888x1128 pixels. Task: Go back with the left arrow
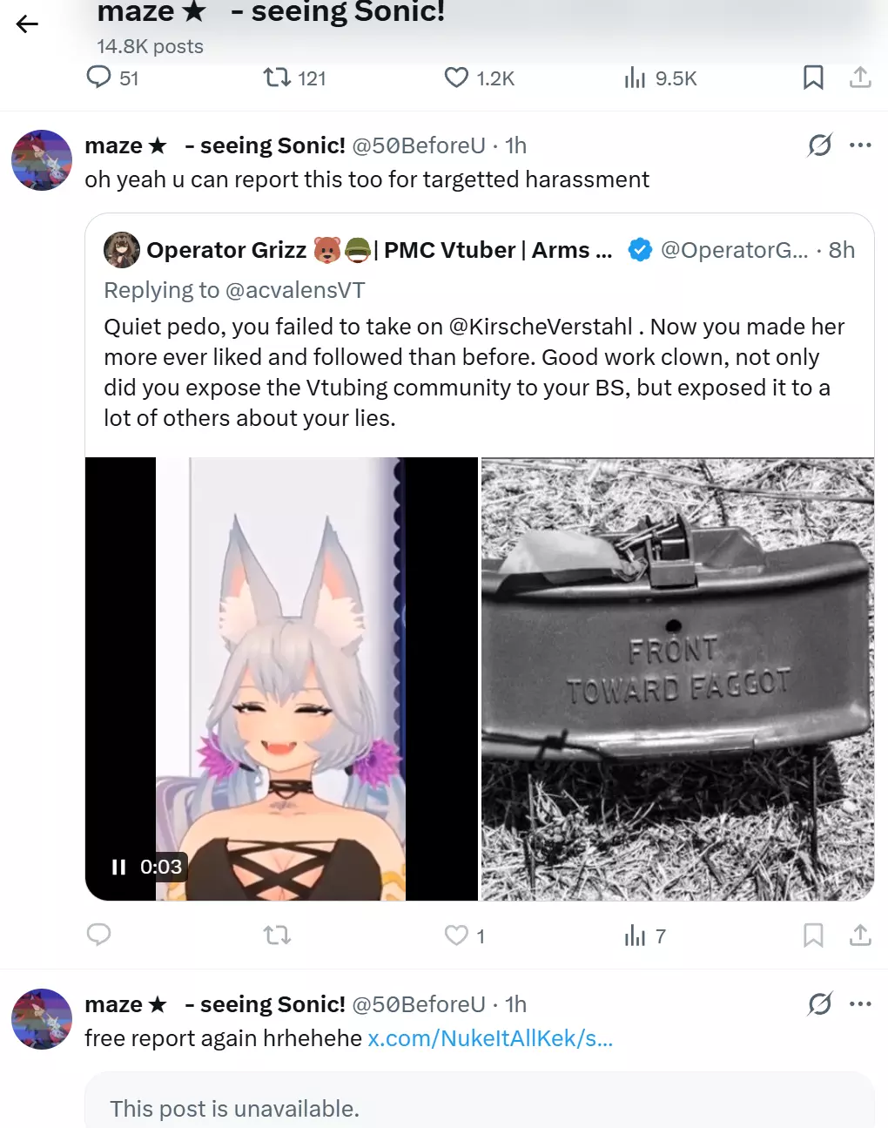coord(28,24)
